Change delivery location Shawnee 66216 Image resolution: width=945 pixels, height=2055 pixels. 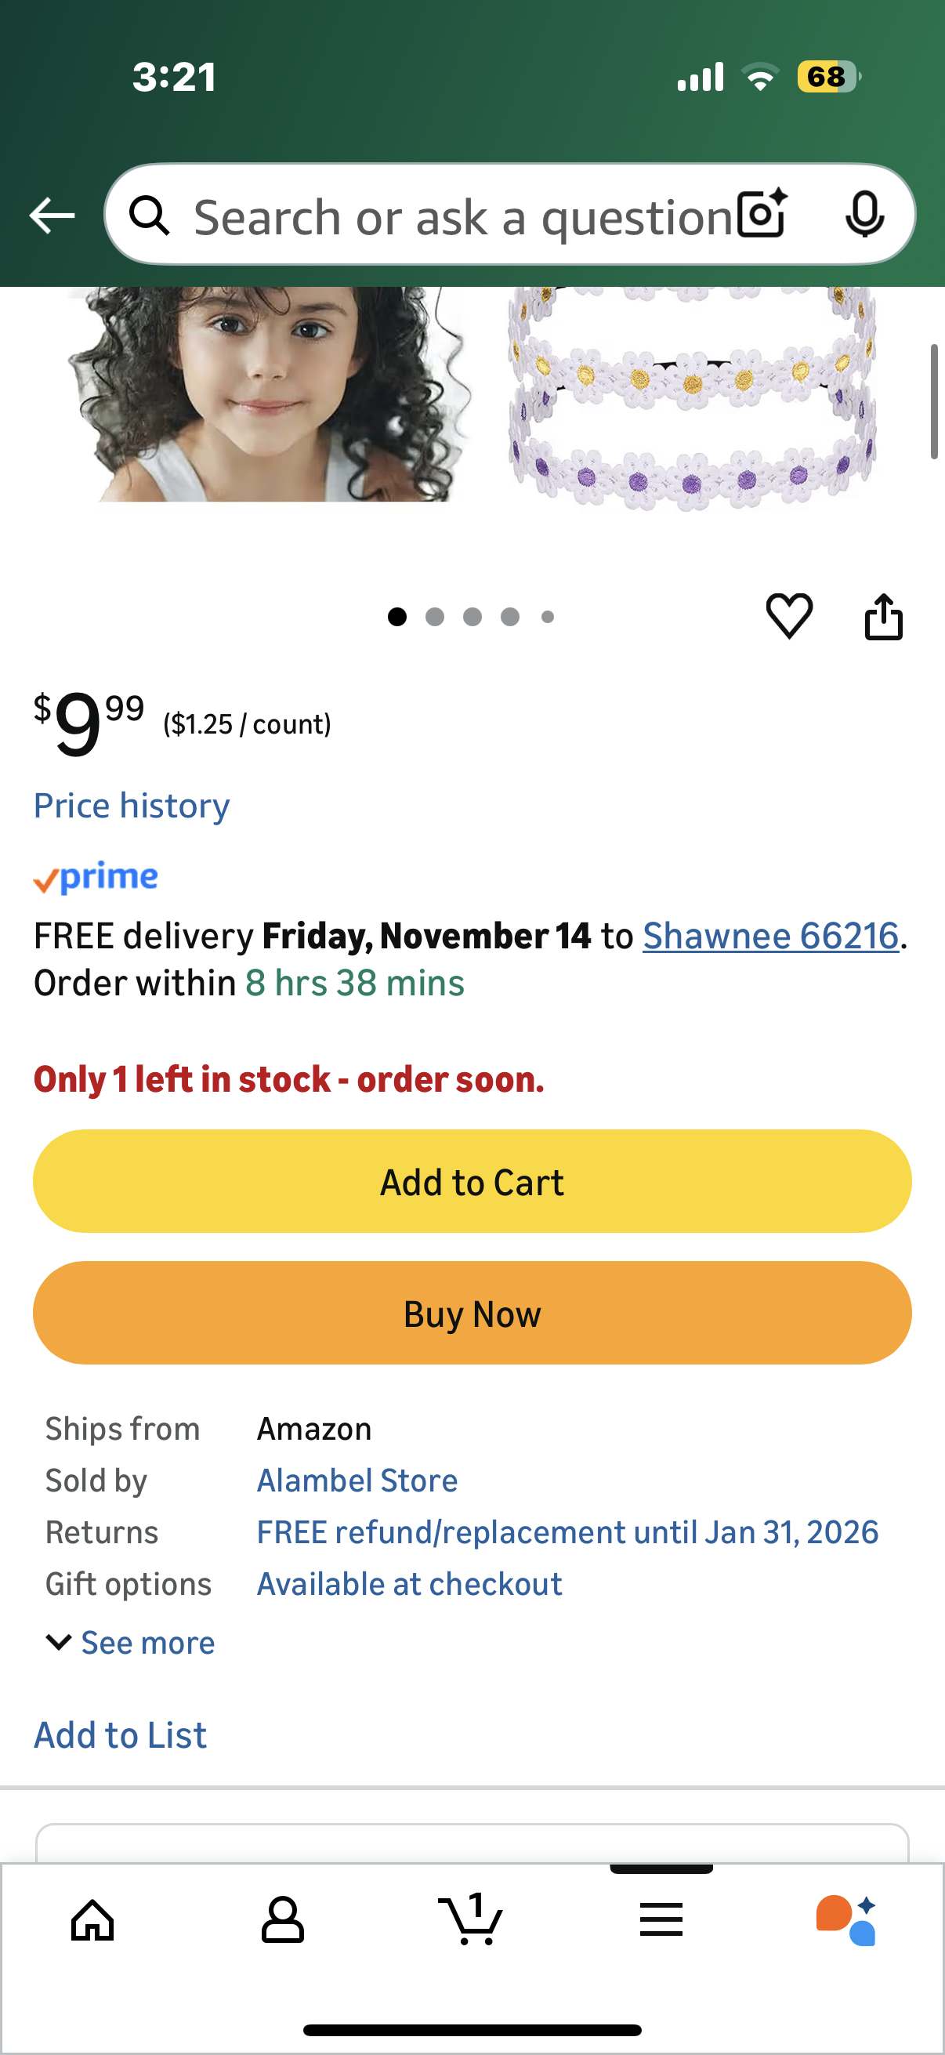click(x=770, y=936)
